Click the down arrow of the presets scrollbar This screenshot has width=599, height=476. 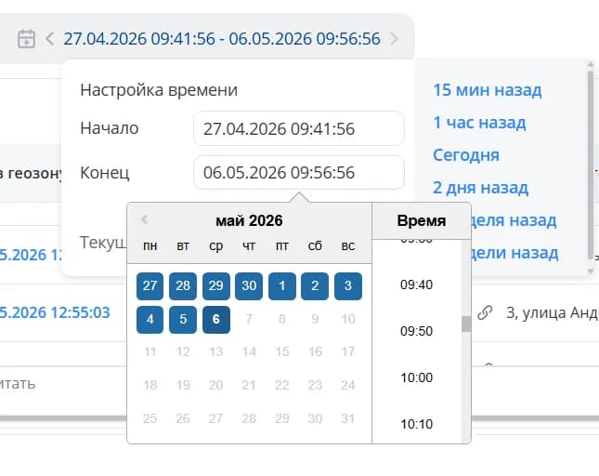click(x=591, y=271)
